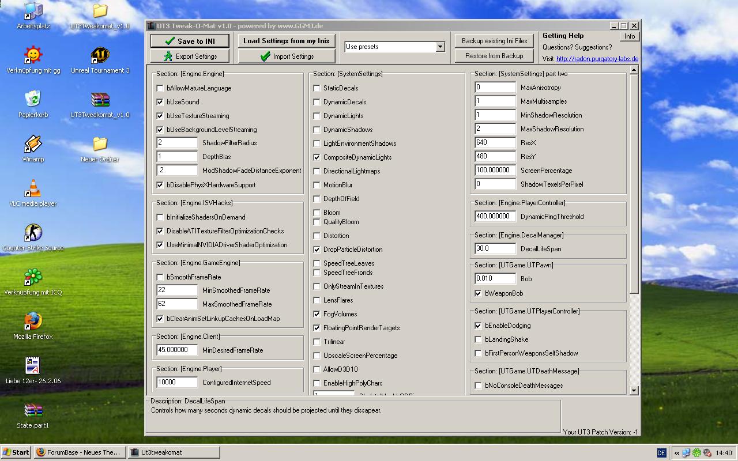This screenshot has width=738, height=461.
Task: Open the Info button
Action: point(630,36)
